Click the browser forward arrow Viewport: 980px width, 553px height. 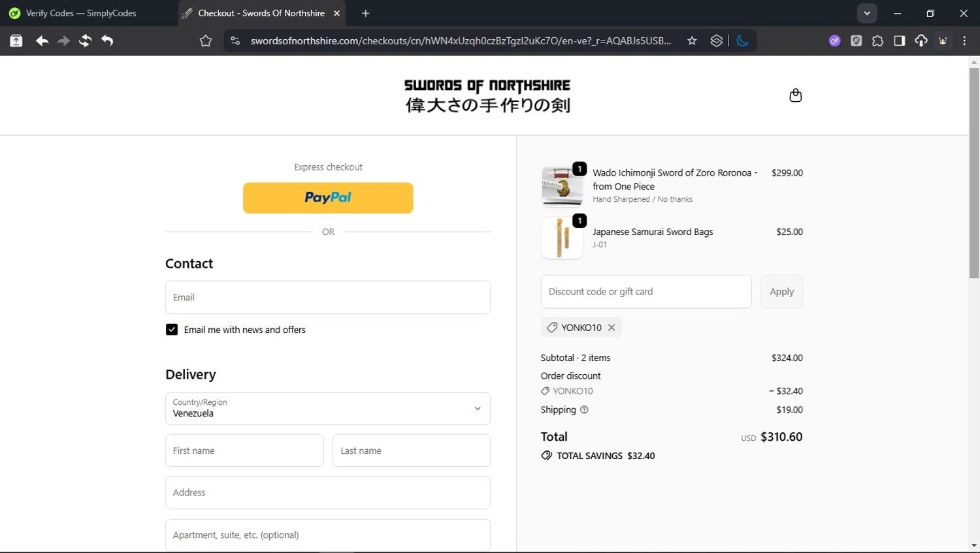[x=63, y=41]
